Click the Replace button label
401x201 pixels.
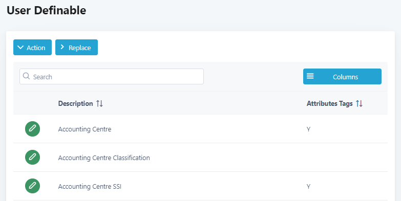pyautogui.click(x=79, y=48)
